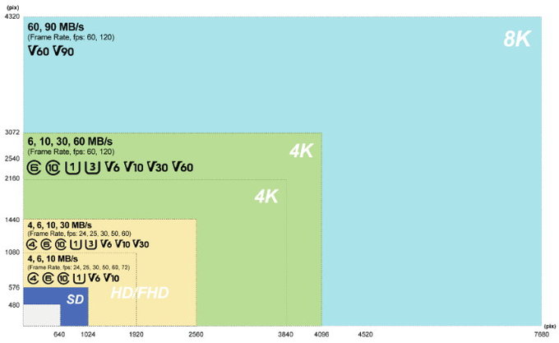Image resolution: width=559 pixels, height=343 pixels.
Task: Select the SD label on blue box
Action: 75,299
